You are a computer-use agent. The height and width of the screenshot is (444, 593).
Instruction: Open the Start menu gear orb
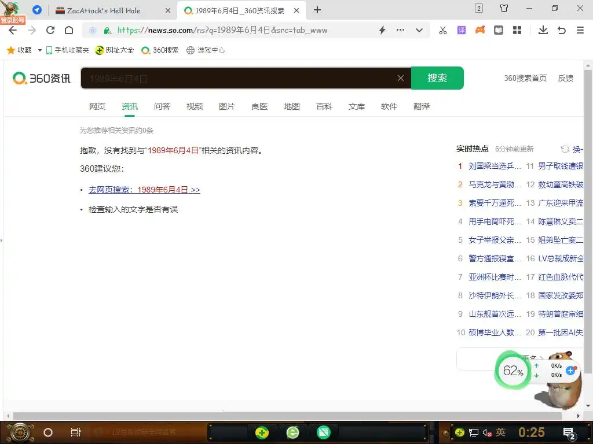[x=20, y=432]
